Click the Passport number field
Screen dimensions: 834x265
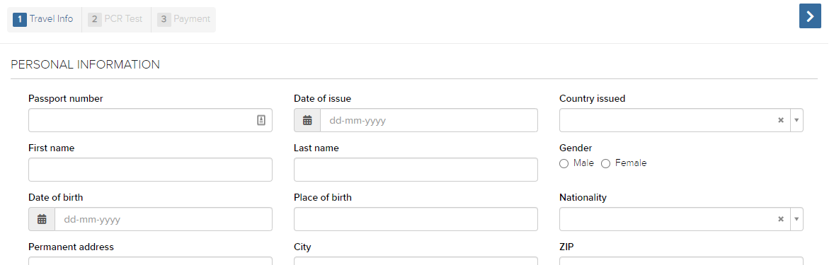(151, 121)
